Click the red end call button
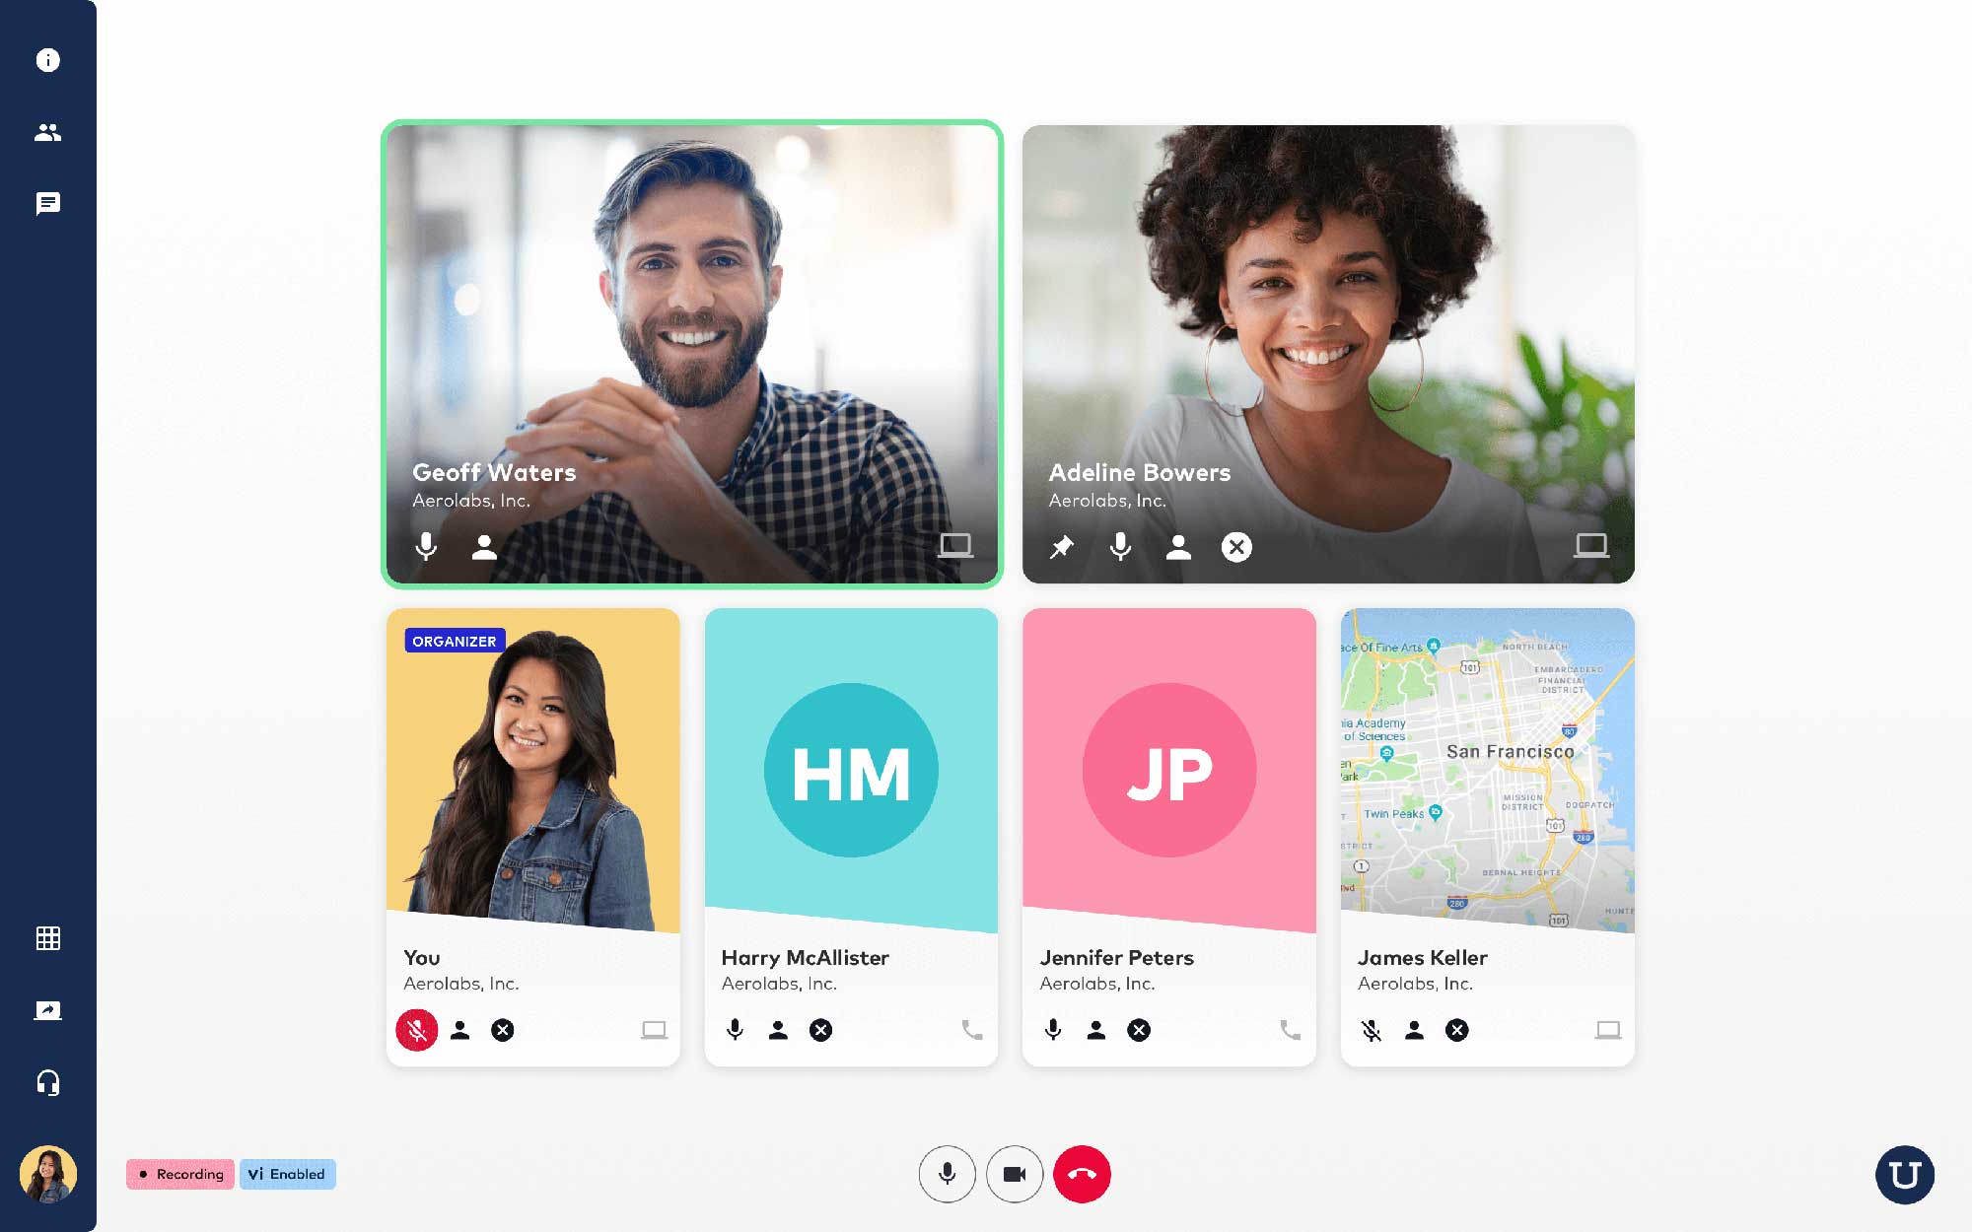Viewport: 1972px width, 1232px height. coord(1081,1174)
